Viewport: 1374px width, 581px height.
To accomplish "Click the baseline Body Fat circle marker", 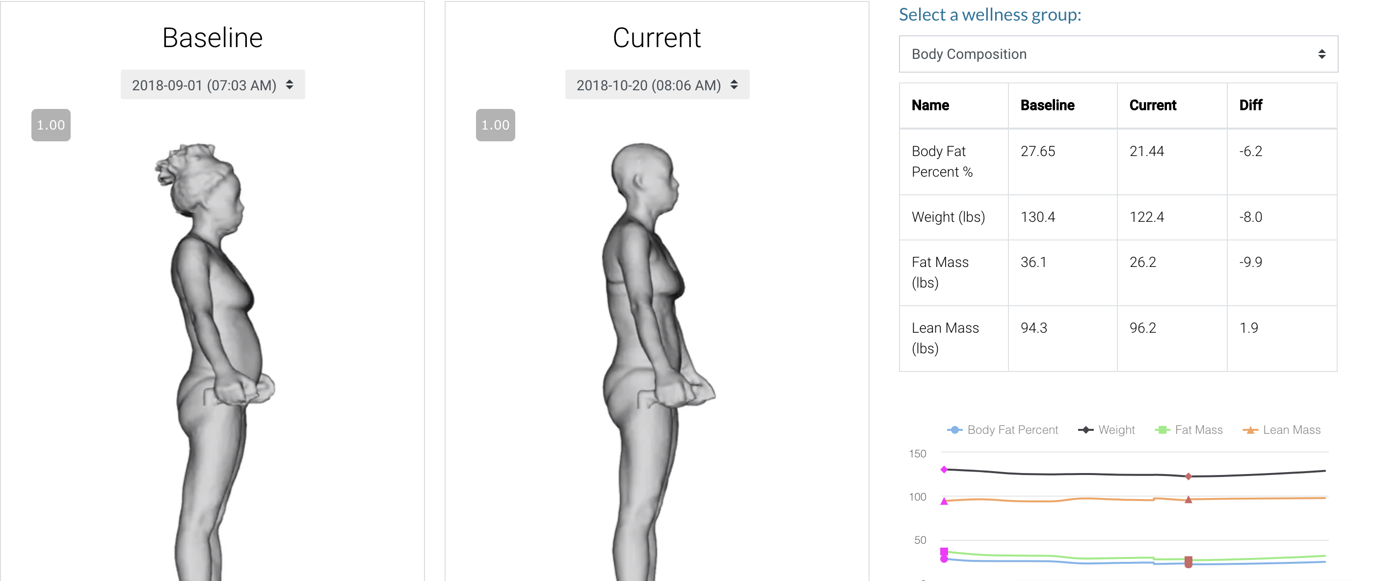I will coord(944,559).
